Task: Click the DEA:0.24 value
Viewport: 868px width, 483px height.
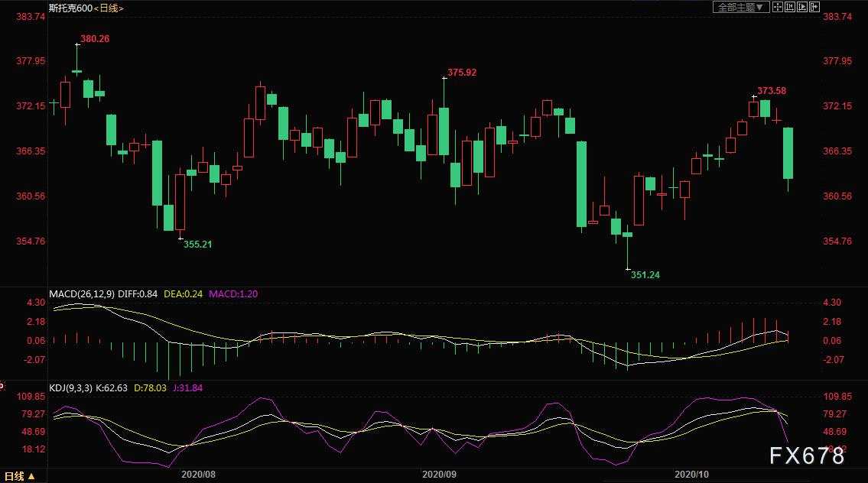Action: point(184,294)
